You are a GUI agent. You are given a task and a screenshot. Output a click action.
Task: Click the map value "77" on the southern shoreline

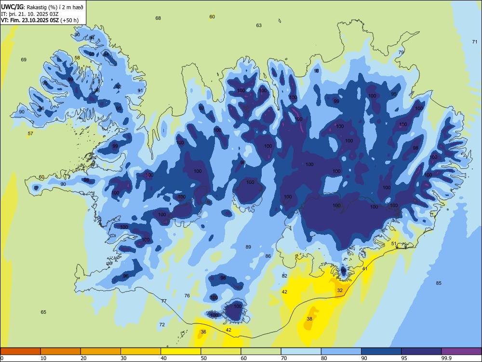tap(164, 301)
